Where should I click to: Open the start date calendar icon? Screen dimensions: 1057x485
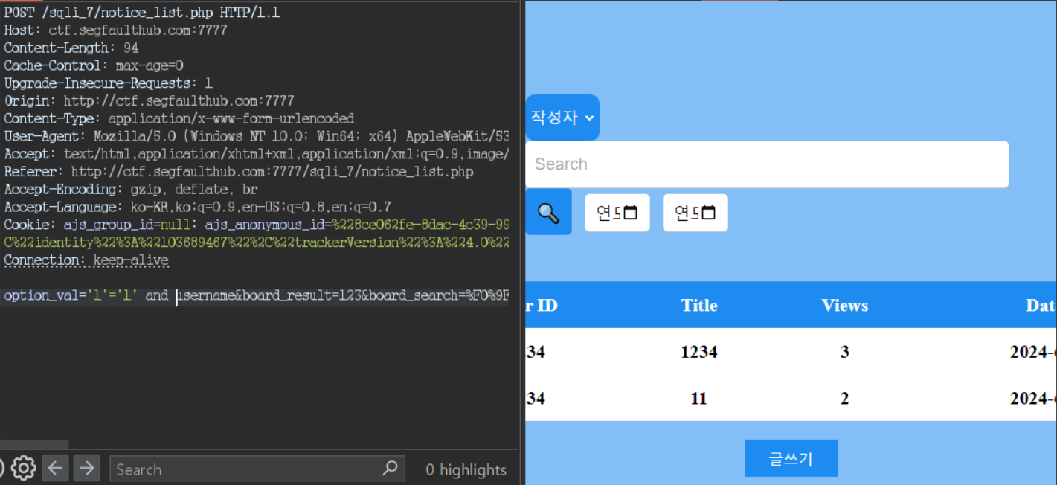[x=631, y=213]
